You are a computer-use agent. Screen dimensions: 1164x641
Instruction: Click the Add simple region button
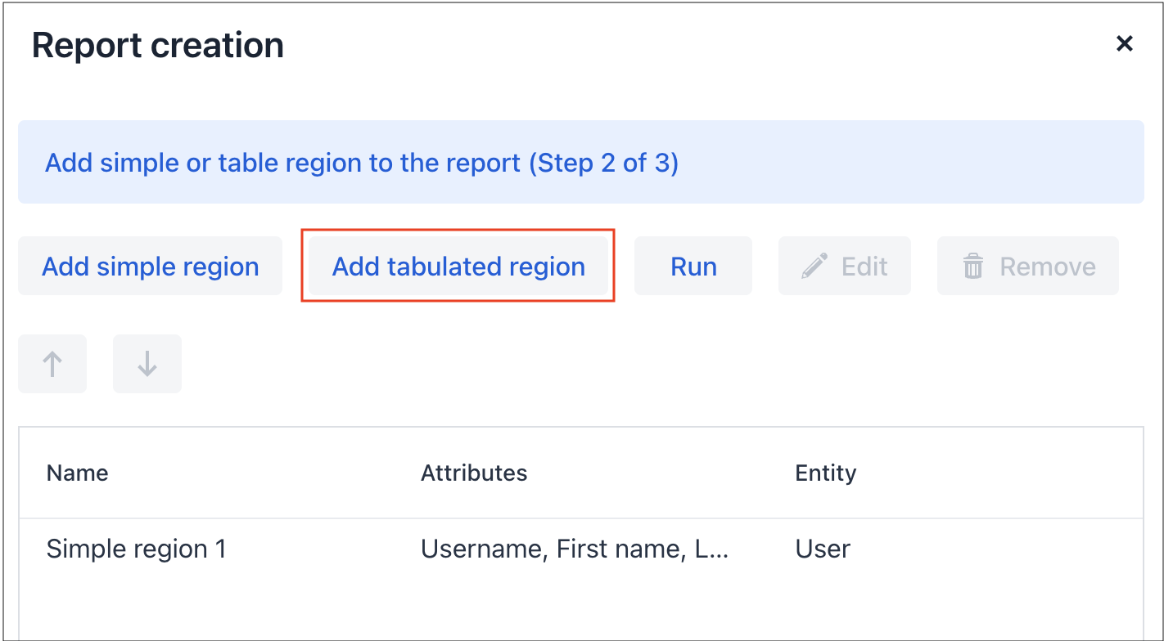(x=151, y=267)
